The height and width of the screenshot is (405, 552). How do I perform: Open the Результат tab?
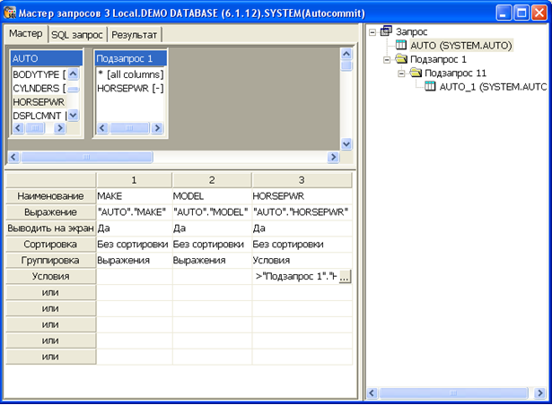(135, 34)
